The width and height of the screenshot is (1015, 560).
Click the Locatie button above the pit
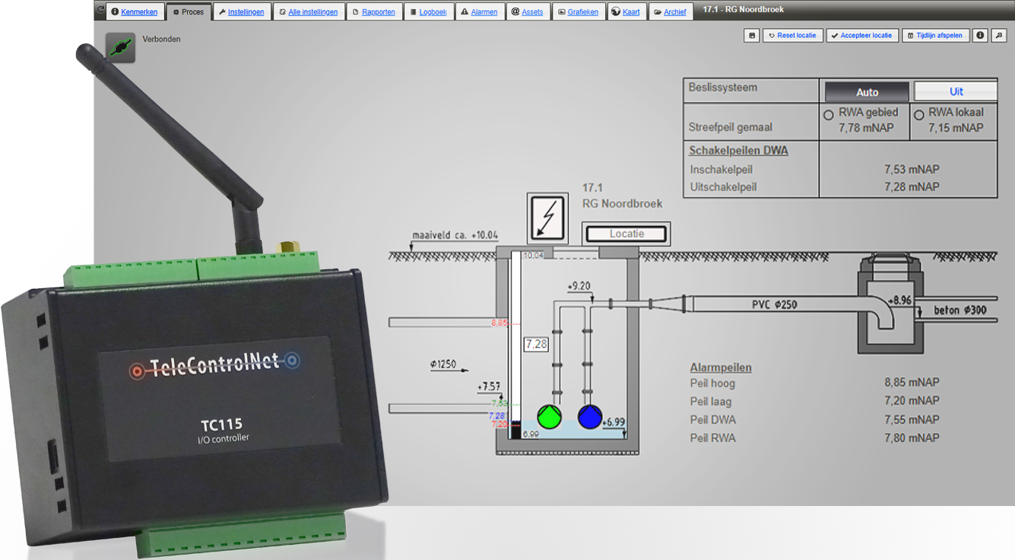point(626,234)
